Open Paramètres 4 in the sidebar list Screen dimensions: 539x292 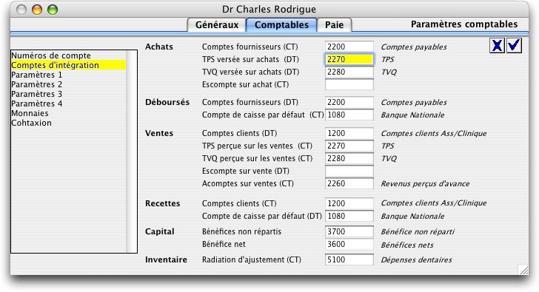click(68, 103)
